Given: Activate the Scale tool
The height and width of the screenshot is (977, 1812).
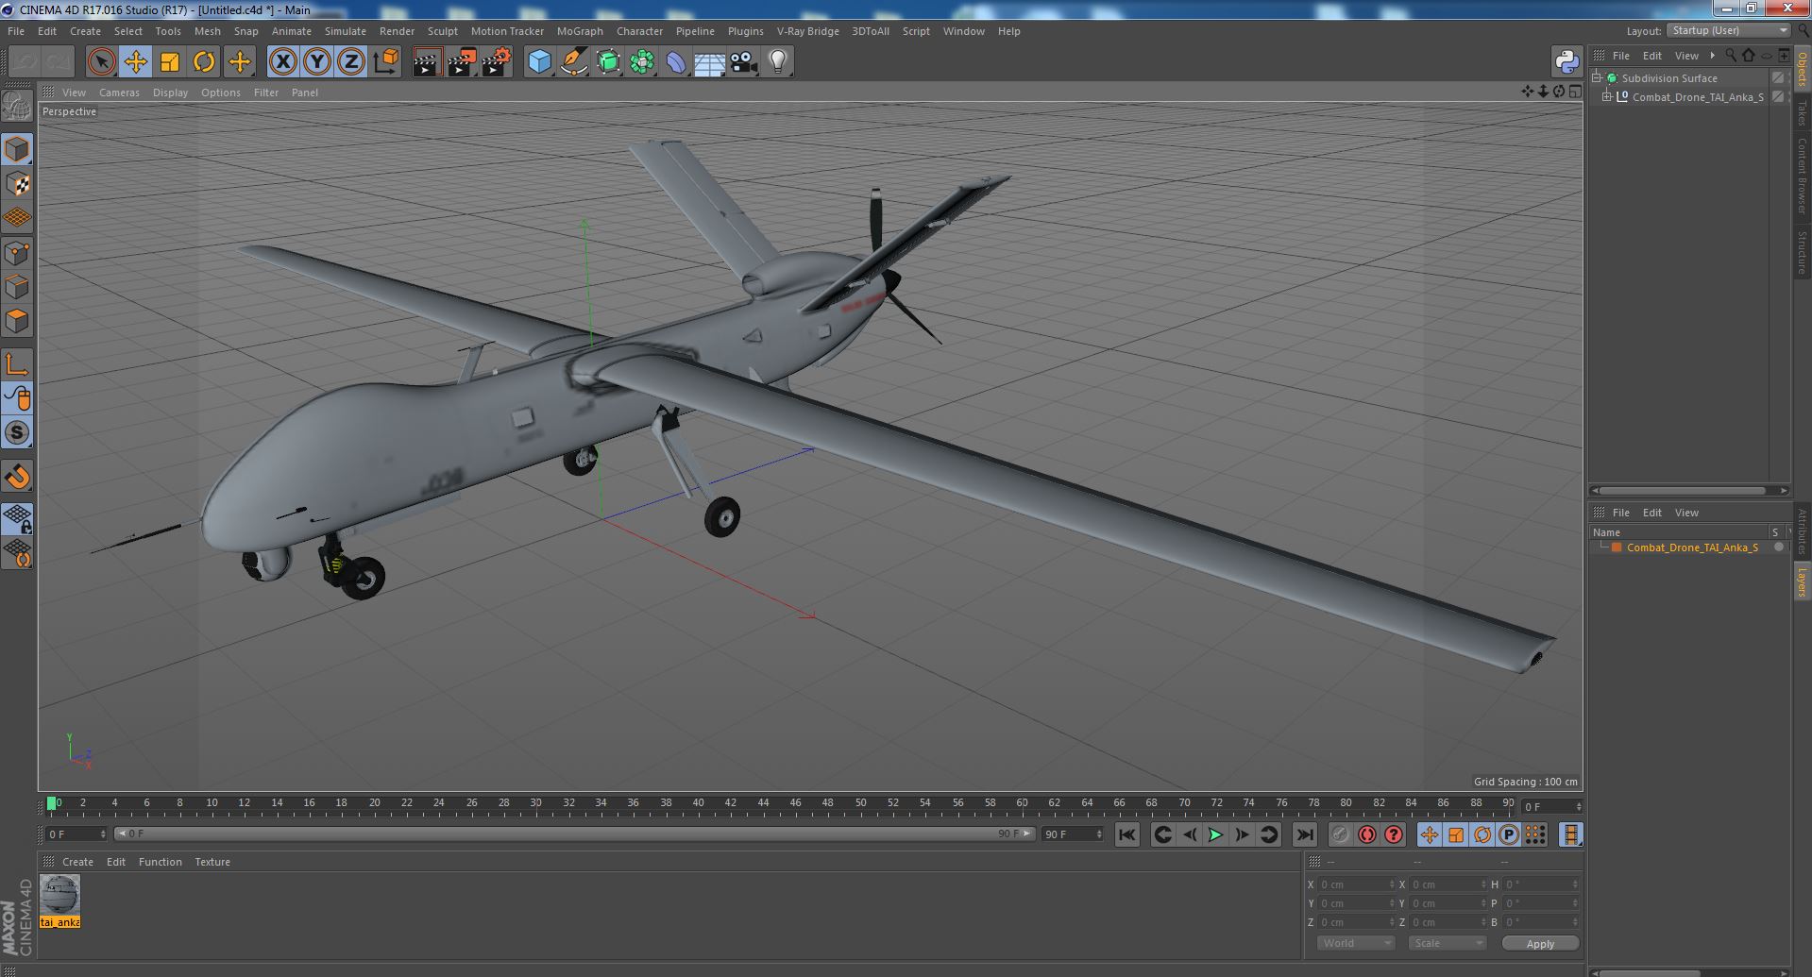Looking at the screenshot, I should (170, 62).
